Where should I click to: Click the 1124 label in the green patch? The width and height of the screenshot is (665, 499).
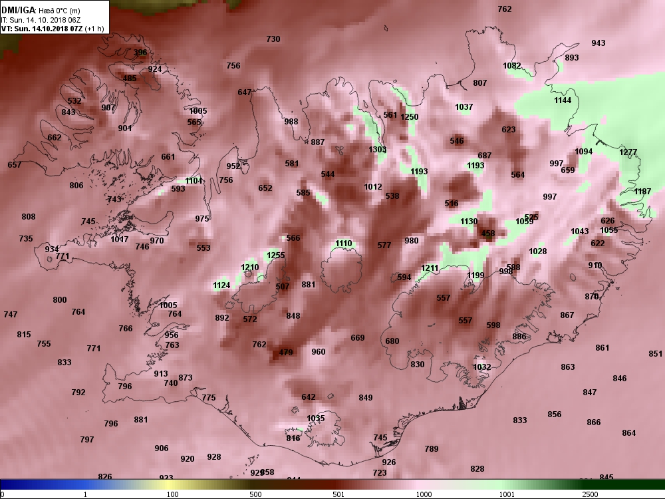(221, 285)
